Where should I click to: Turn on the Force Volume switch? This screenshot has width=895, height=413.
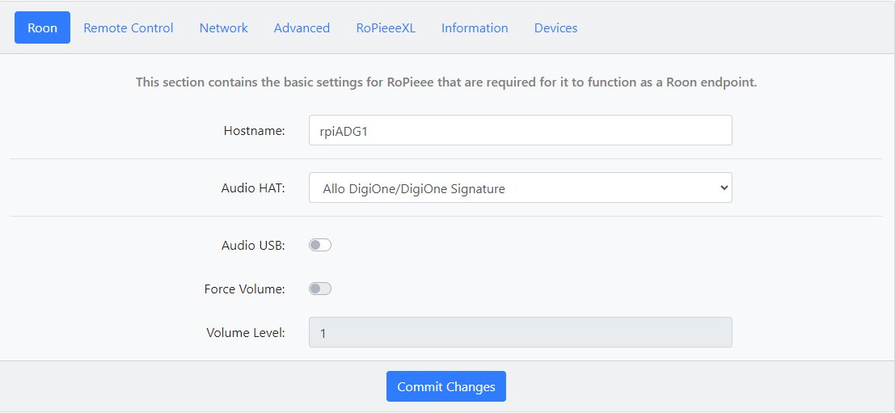click(x=320, y=289)
